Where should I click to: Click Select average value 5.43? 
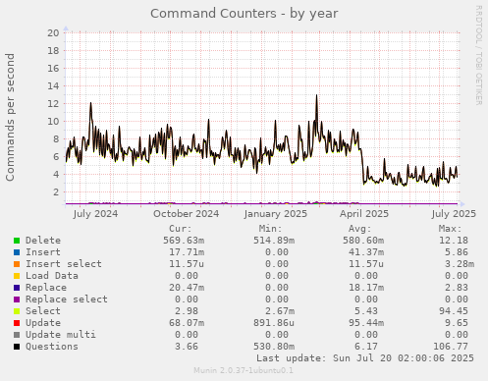coord(366,311)
